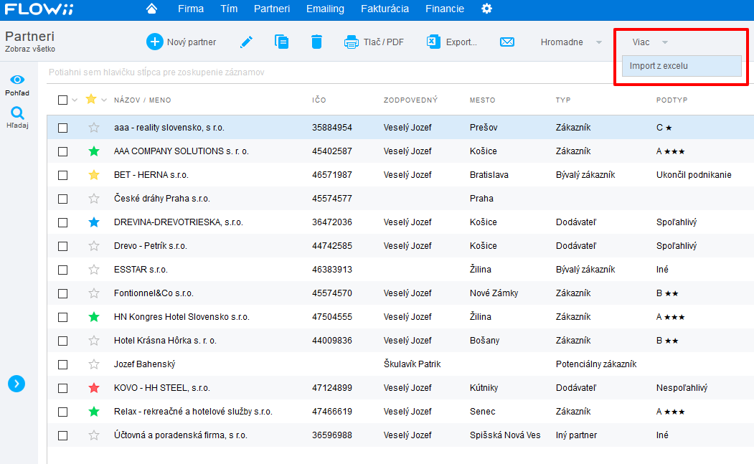Click the Excel Export icon
The height and width of the screenshot is (464, 754).
click(433, 42)
